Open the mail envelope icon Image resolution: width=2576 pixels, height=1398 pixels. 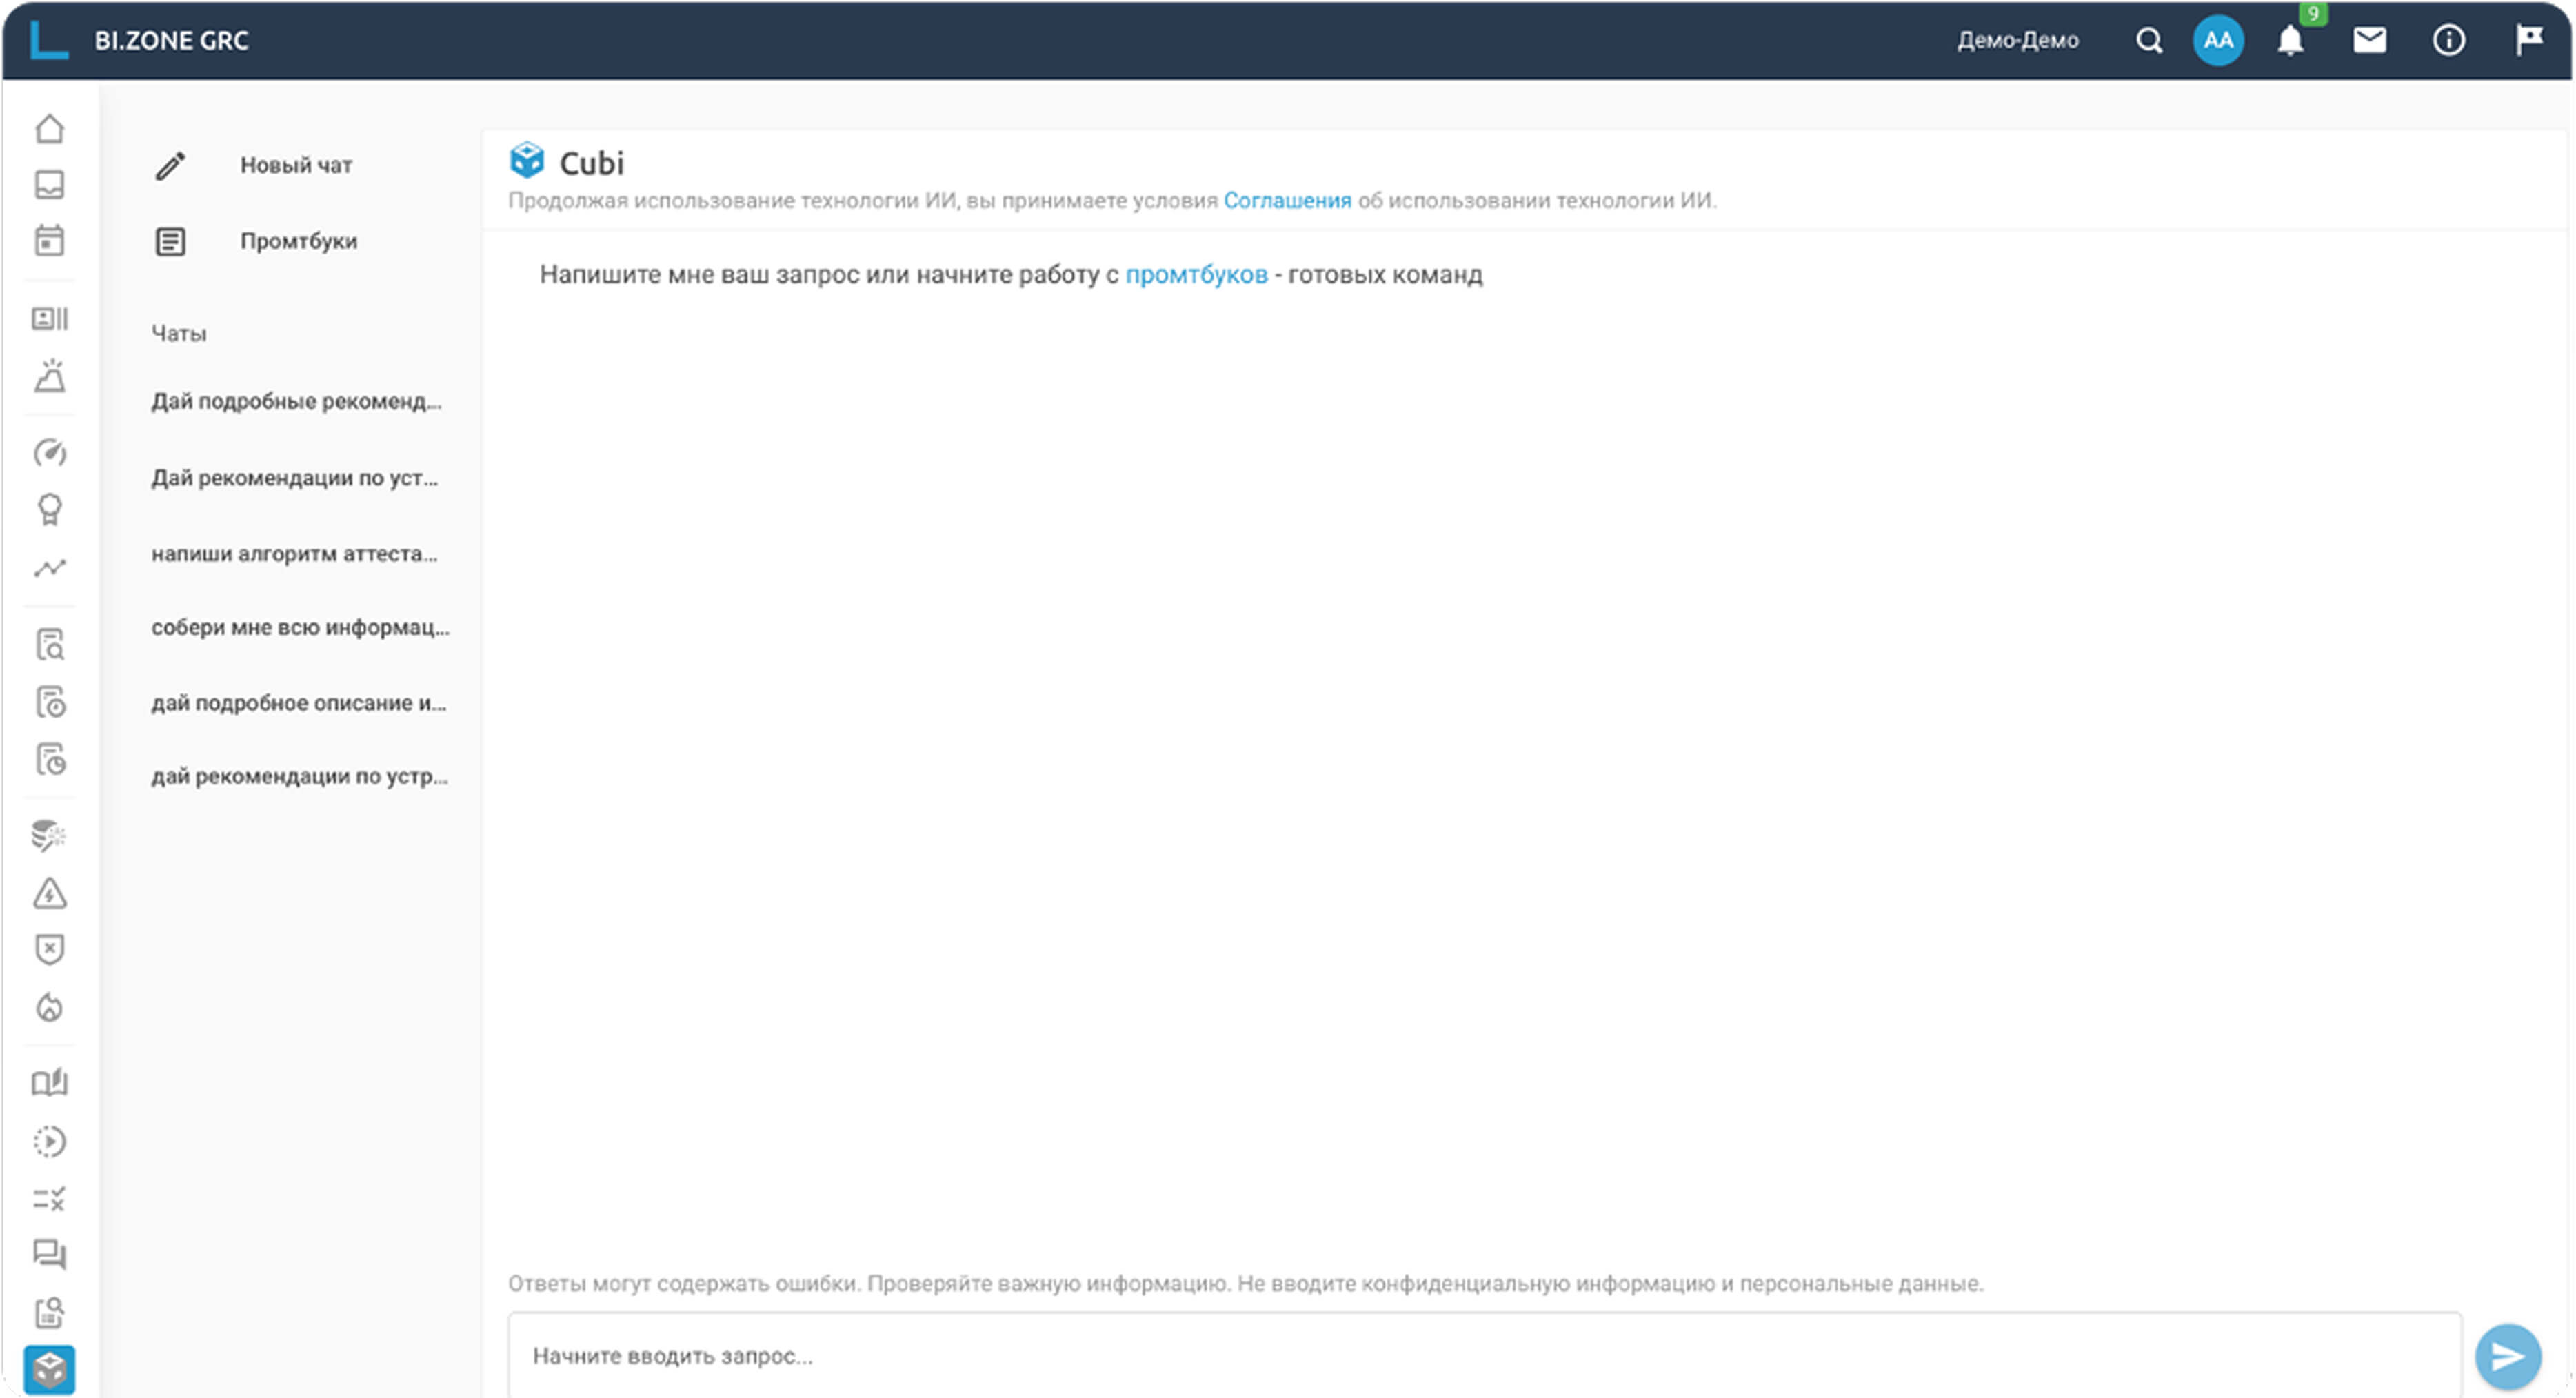pyautogui.click(x=2369, y=40)
